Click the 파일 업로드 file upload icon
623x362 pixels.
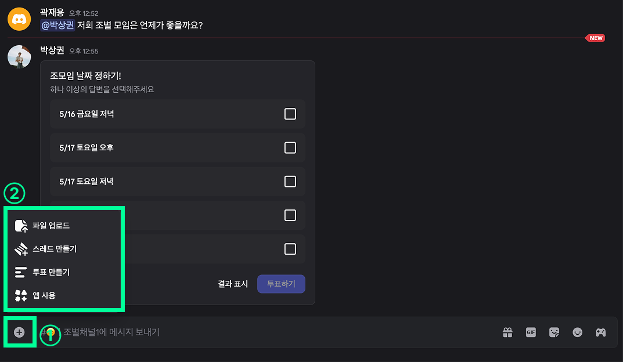click(x=21, y=226)
